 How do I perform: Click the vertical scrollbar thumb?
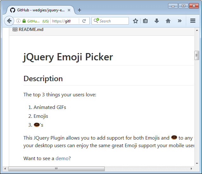[197, 55]
